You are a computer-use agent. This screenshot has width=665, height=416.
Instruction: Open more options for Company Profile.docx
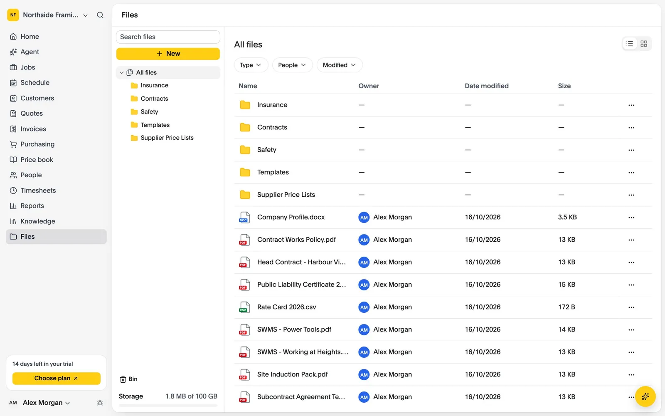click(x=631, y=218)
